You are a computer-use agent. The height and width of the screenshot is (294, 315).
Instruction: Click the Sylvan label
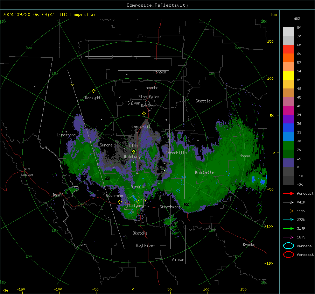click(134, 103)
